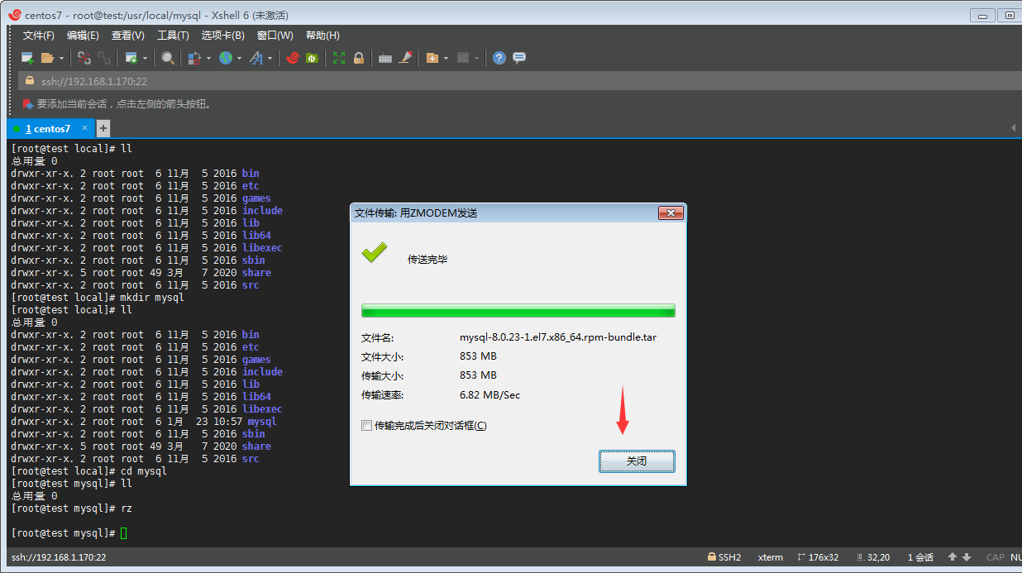Click the add current session arrow icon

[x=28, y=104]
